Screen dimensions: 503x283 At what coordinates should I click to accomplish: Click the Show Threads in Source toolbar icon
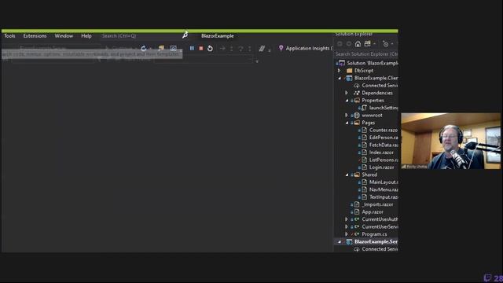tap(262, 48)
